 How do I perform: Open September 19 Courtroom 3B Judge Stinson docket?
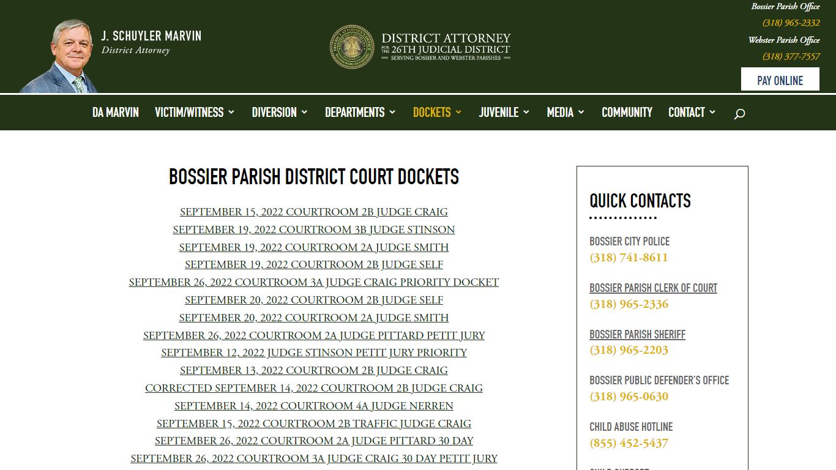pos(314,229)
